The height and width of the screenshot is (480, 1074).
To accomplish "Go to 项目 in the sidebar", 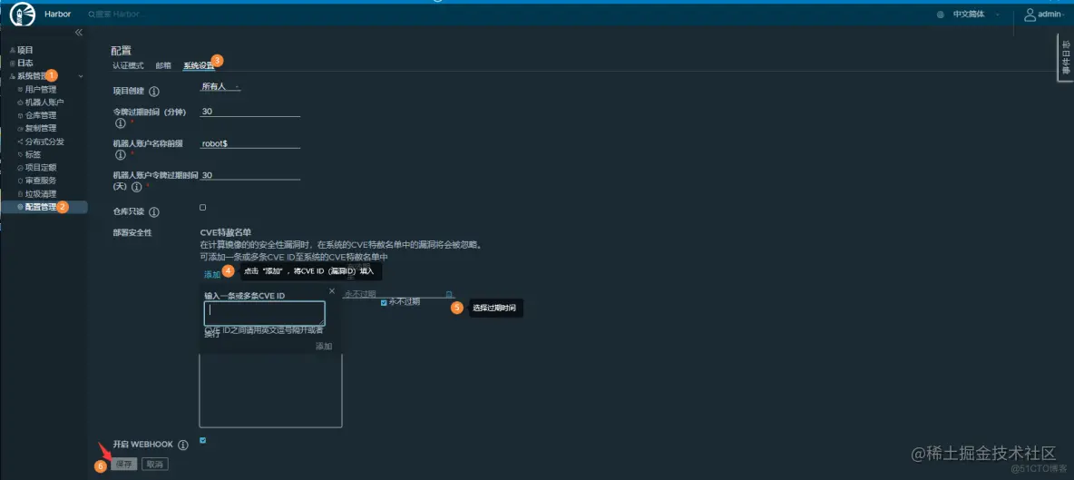I will pos(25,50).
